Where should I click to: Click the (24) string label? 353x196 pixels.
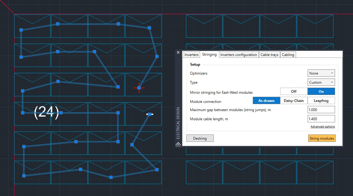(x=46, y=112)
